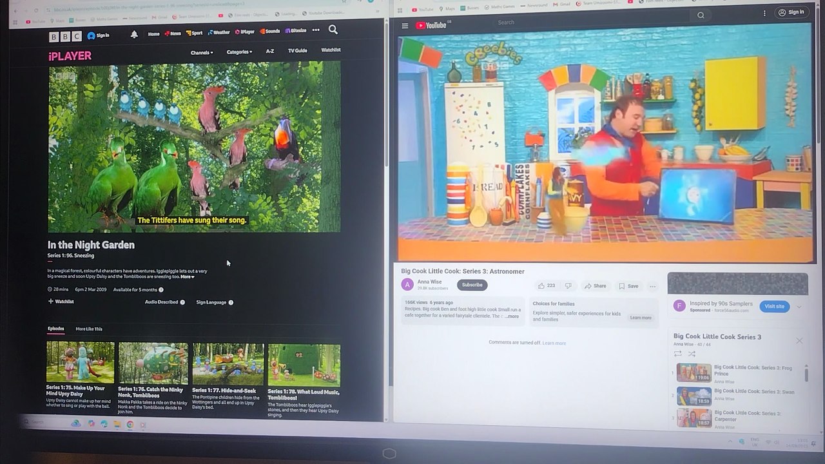Save the YouTube video to a playlist

pos(628,286)
